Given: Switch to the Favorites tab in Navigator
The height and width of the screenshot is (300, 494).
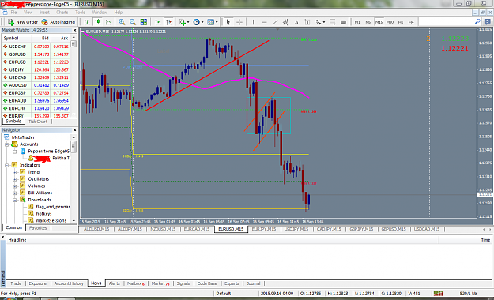Looking at the screenshot, I should [38, 228].
